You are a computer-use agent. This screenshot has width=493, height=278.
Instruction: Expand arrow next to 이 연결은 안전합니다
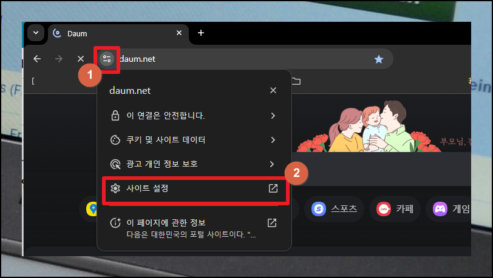pyautogui.click(x=273, y=116)
